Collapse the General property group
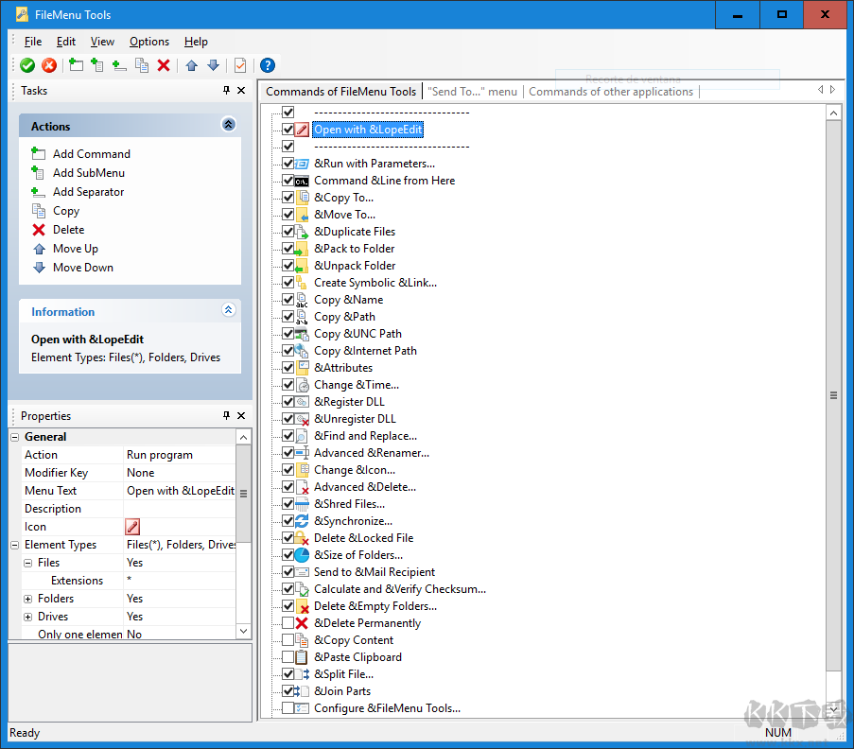The height and width of the screenshot is (749, 854). point(15,437)
